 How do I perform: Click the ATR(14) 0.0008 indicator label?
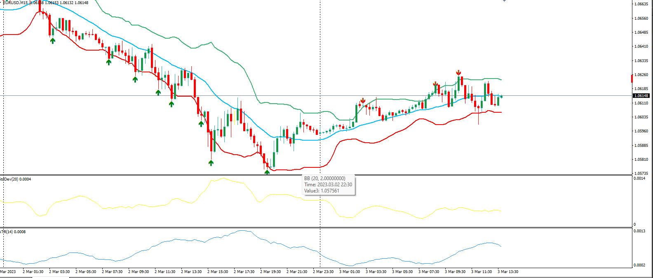(13, 232)
